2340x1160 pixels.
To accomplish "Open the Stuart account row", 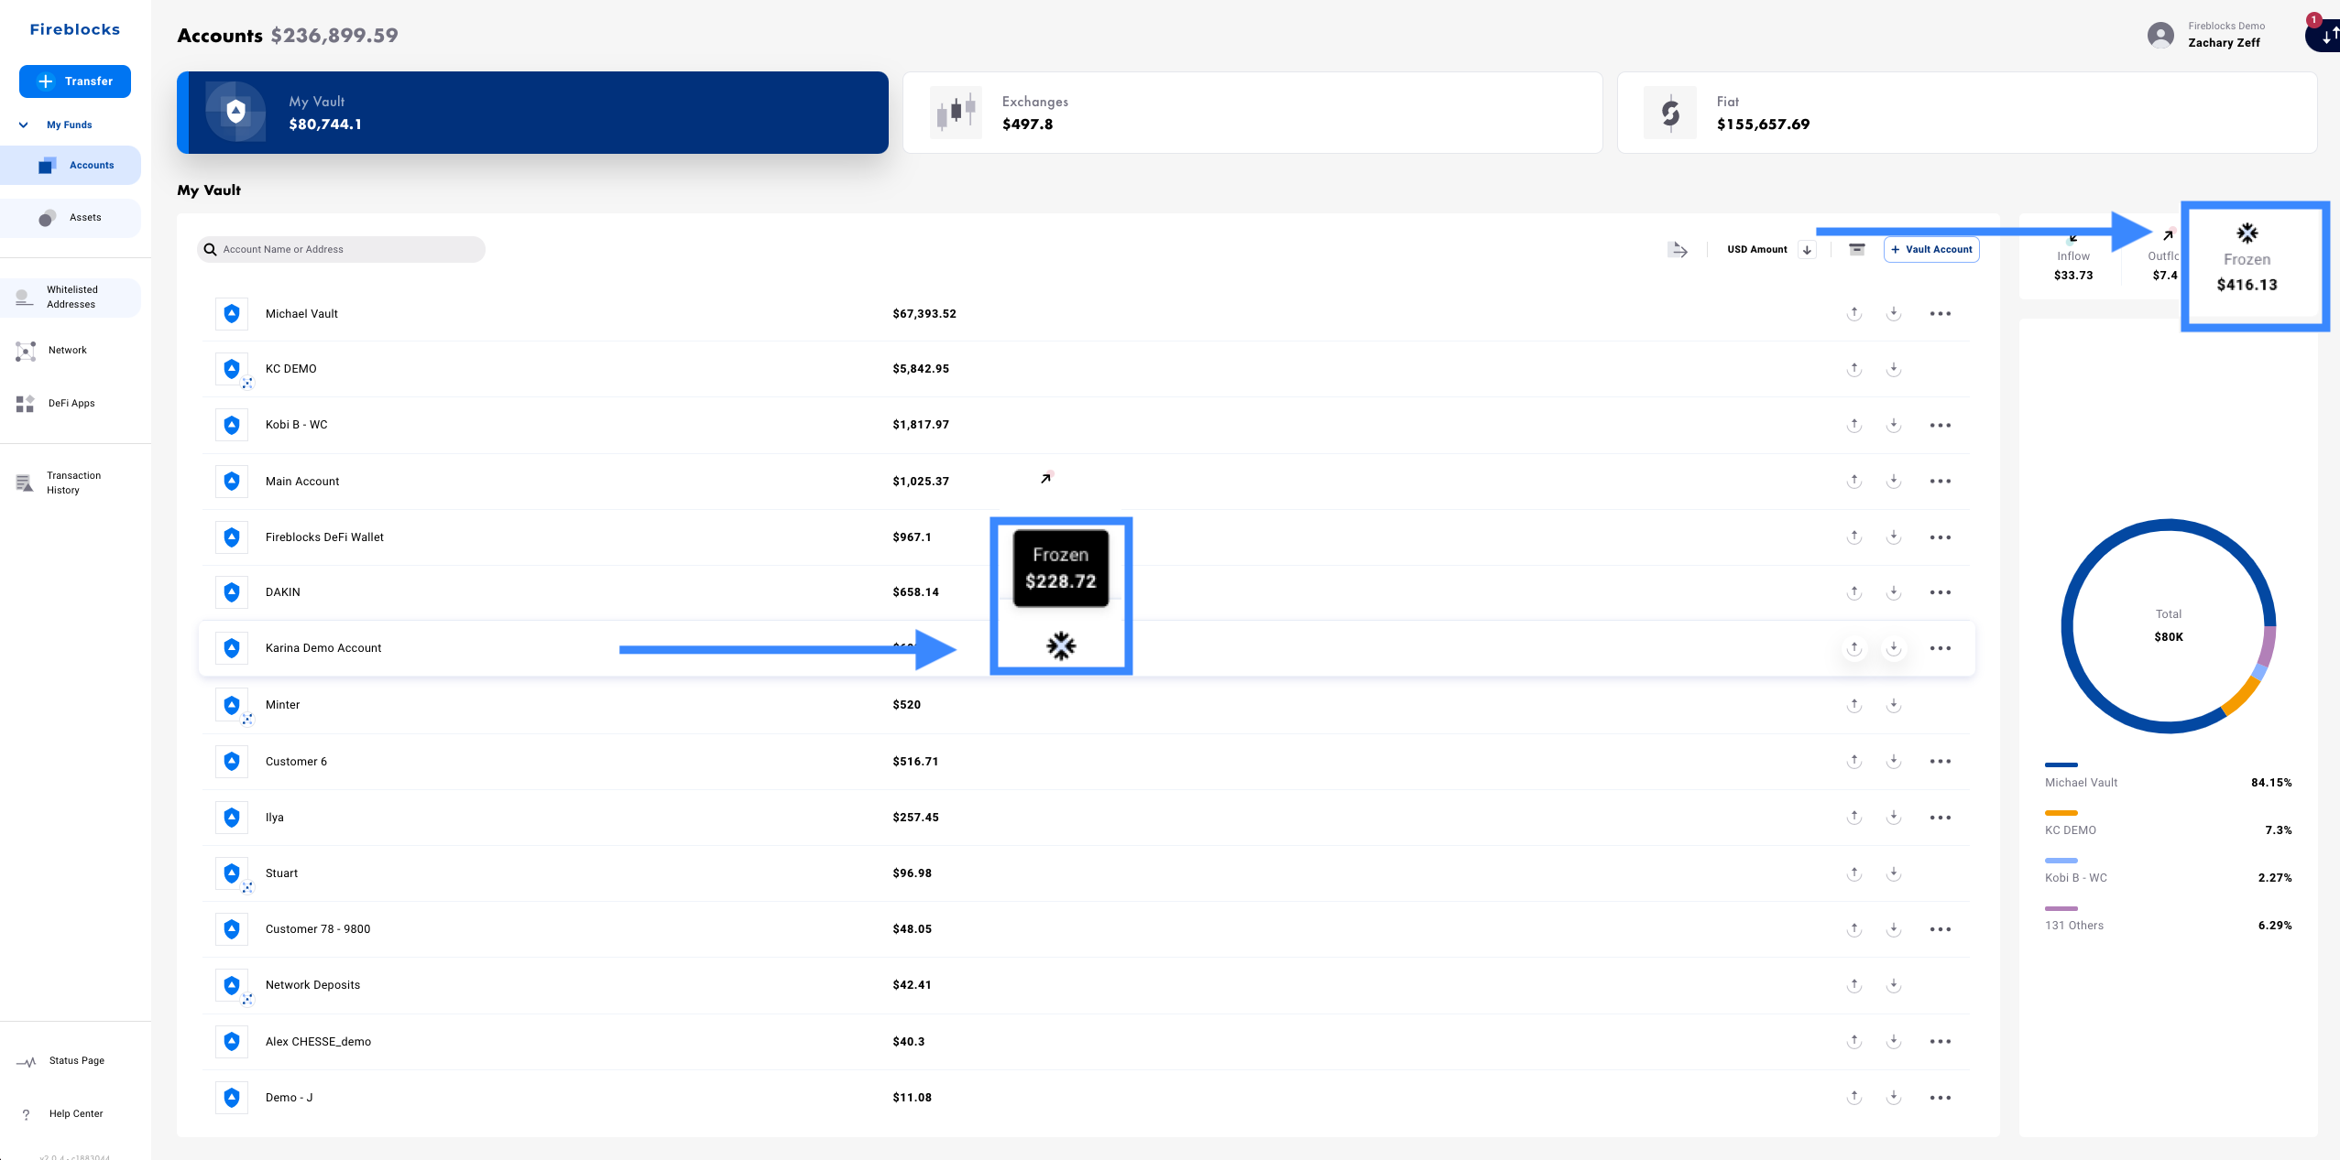I will coord(1087,873).
